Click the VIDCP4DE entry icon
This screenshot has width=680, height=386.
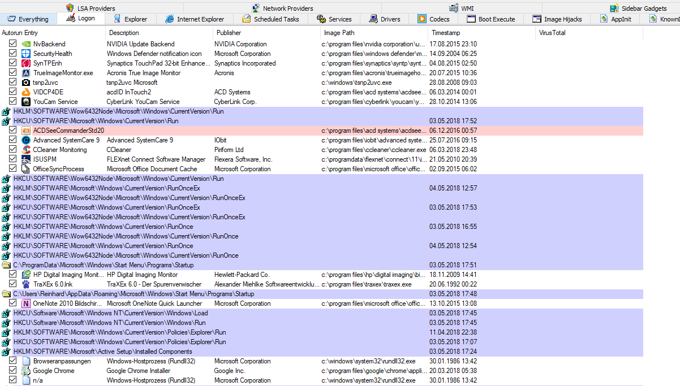tap(26, 92)
